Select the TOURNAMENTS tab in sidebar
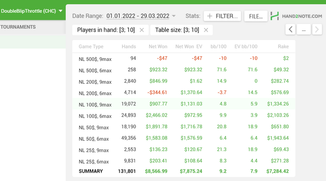The height and width of the screenshot is (181, 326). [18, 27]
